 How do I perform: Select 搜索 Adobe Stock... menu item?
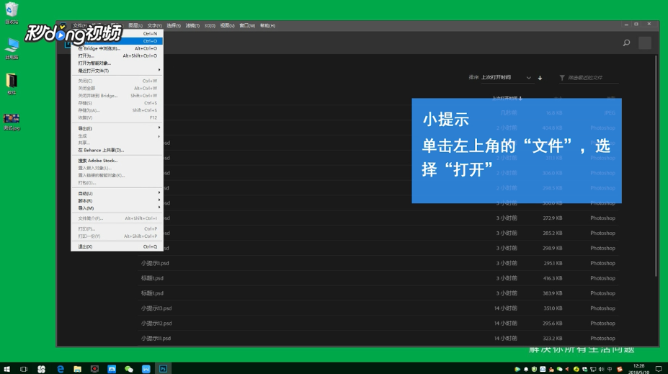117,161
